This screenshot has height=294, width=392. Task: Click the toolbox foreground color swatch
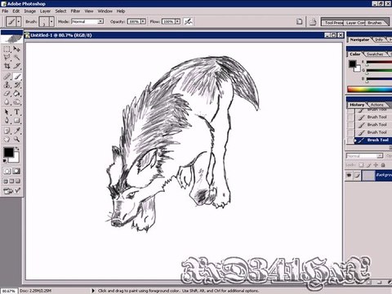(8, 153)
